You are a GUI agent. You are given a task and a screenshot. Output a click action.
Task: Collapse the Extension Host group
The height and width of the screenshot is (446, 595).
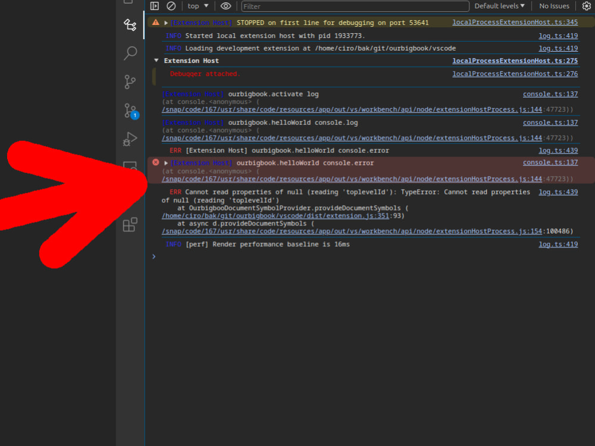click(156, 61)
